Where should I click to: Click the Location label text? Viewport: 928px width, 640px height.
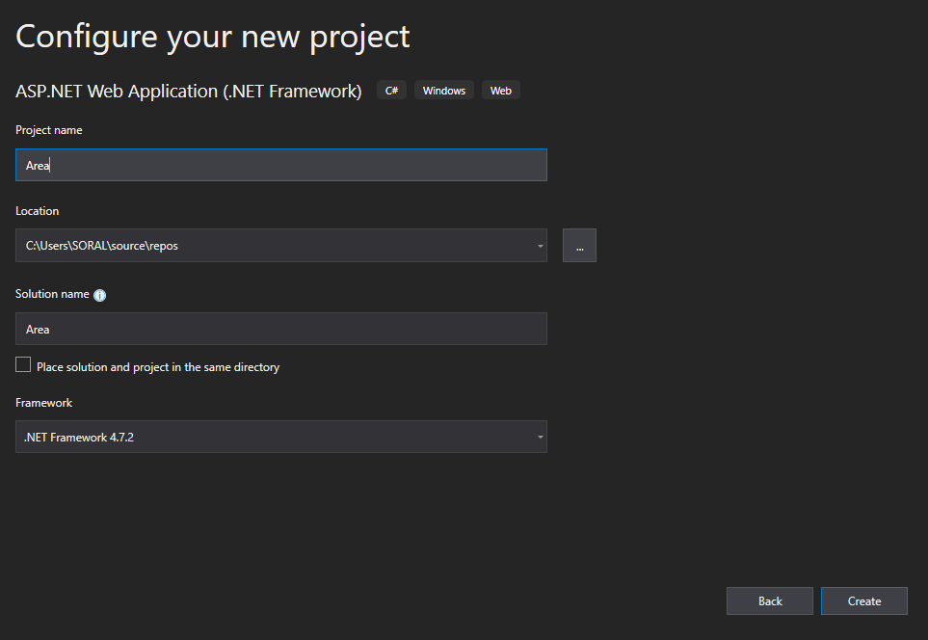coord(38,211)
